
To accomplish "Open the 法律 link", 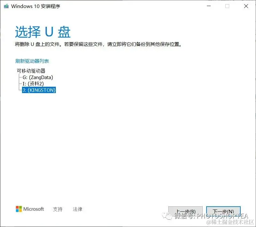I will coord(77,209).
